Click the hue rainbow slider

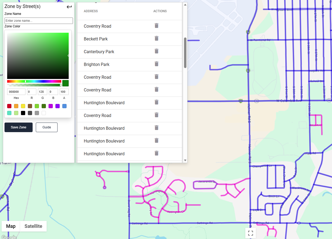[34, 81]
